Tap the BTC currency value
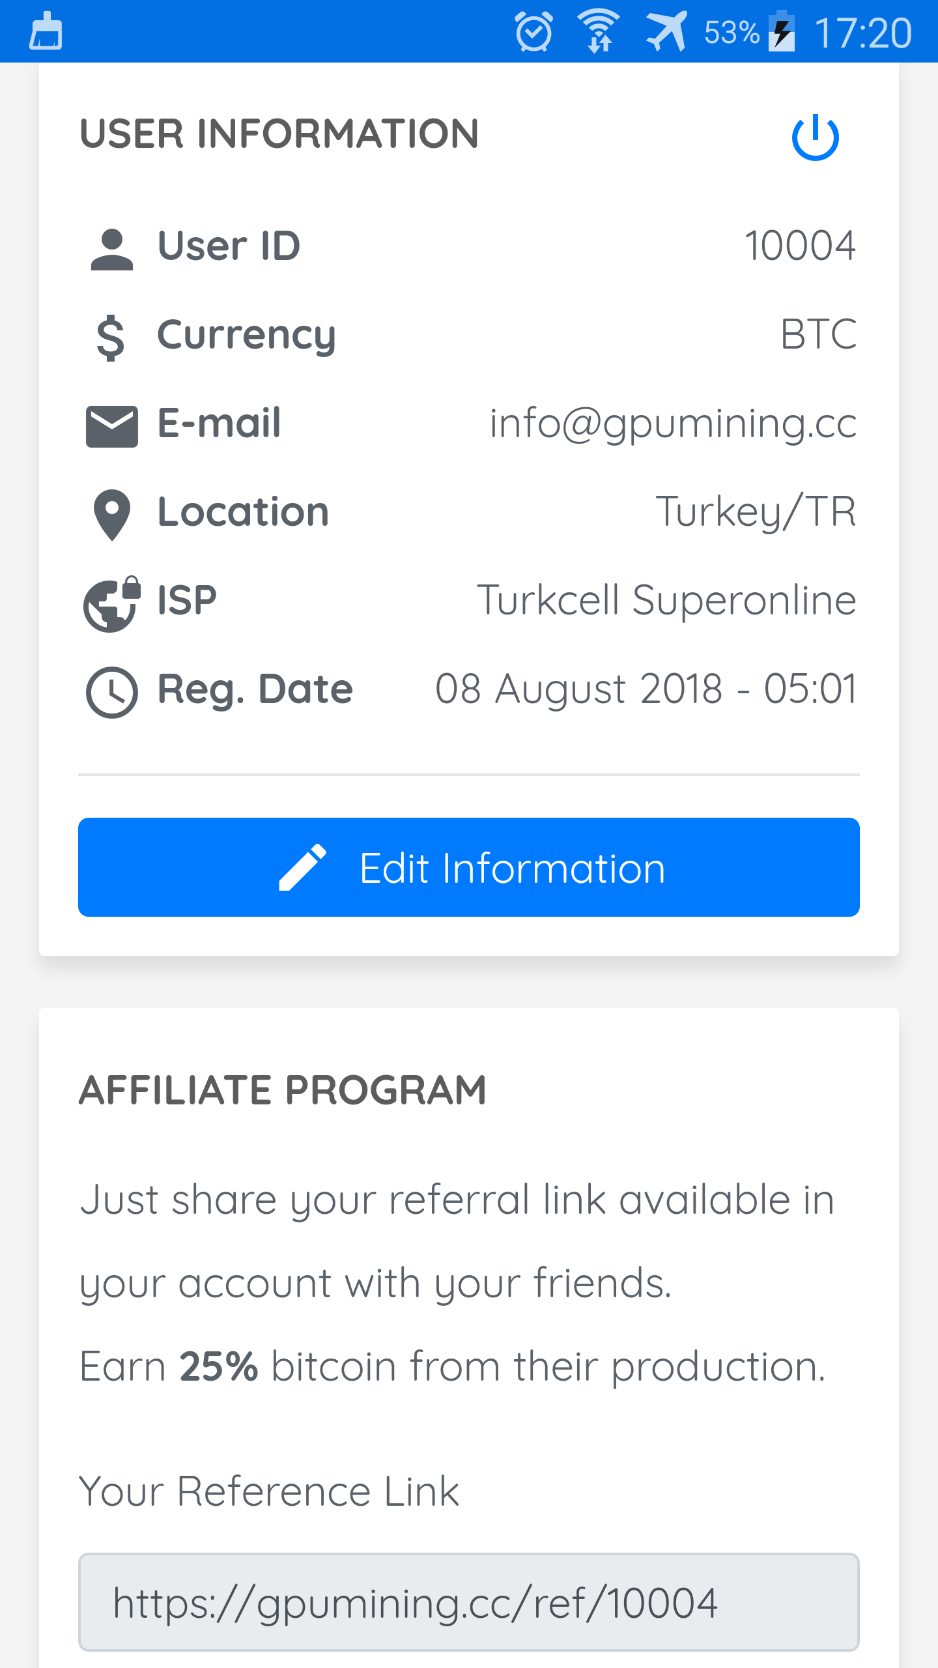 [818, 335]
